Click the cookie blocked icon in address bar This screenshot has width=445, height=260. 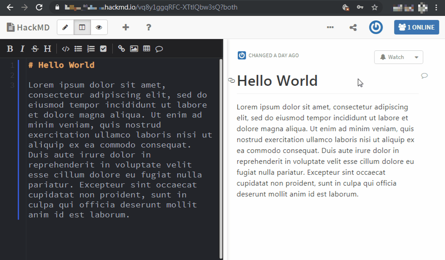(x=345, y=7)
